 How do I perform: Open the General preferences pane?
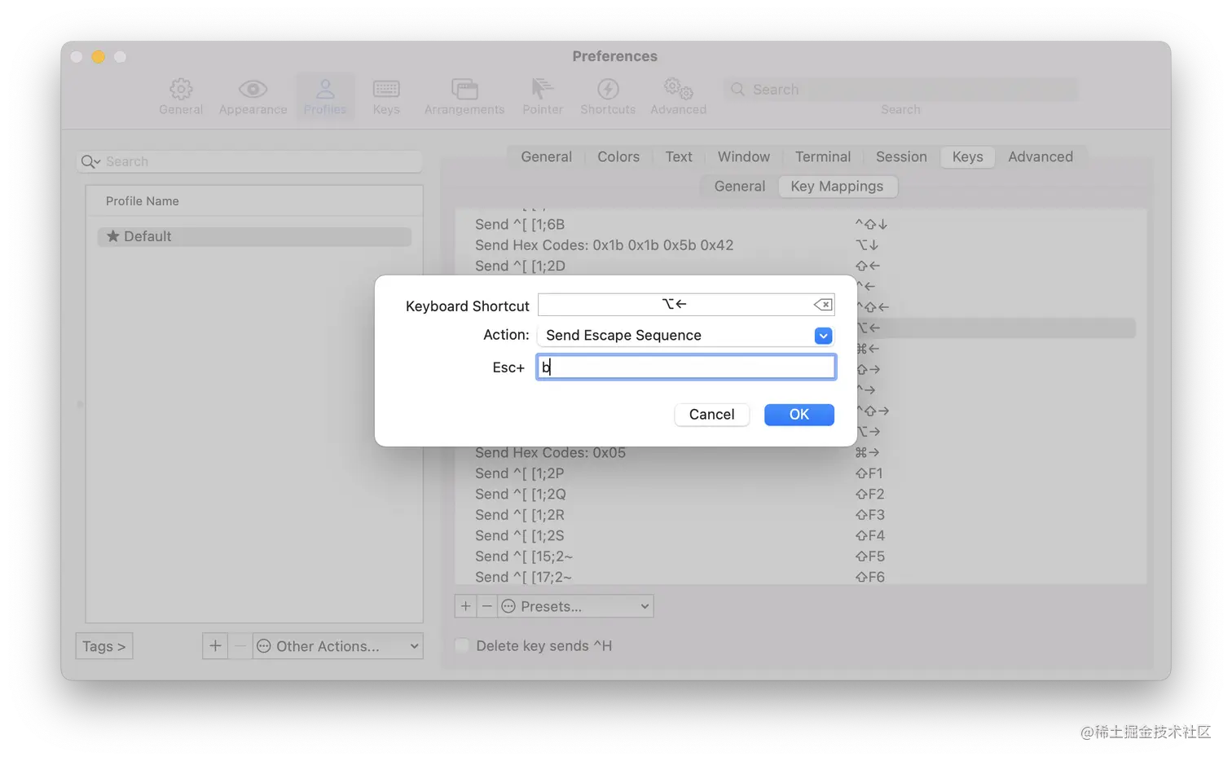181,97
